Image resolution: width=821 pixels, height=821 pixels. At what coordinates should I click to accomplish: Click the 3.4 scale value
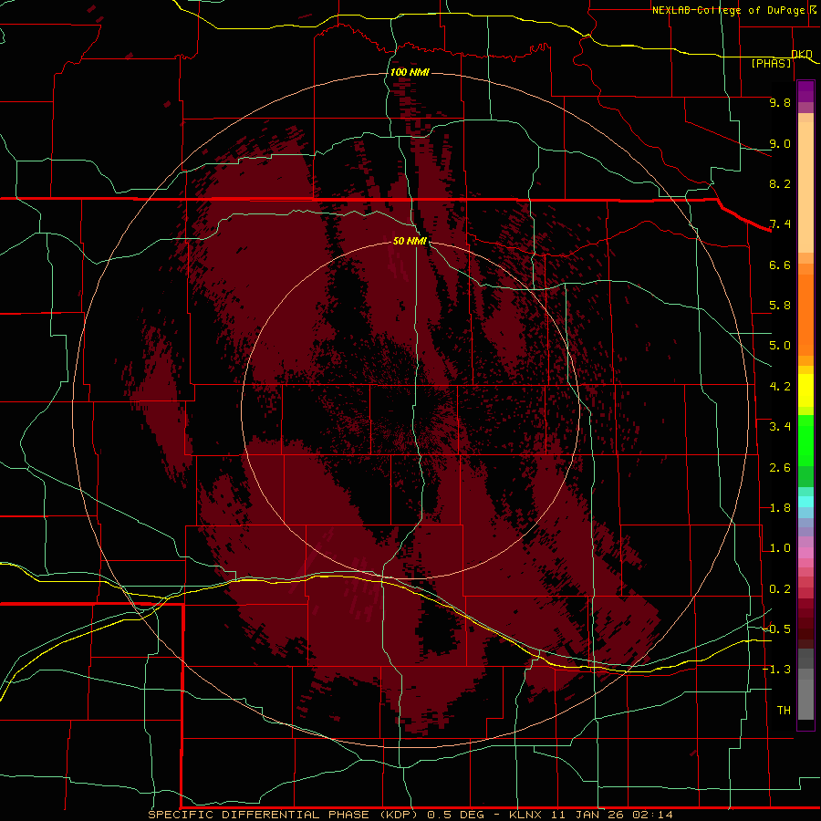pyautogui.click(x=780, y=427)
